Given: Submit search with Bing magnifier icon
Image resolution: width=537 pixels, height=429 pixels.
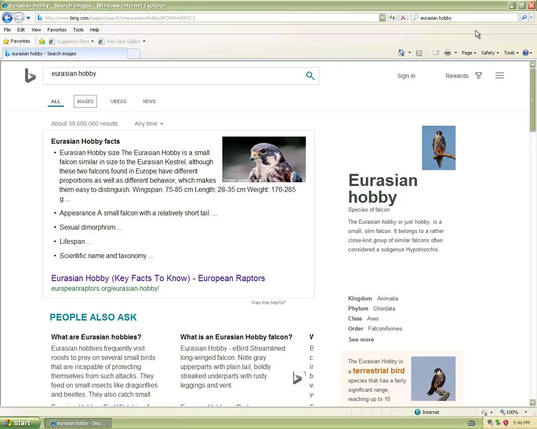Looking at the screenshot, I should (x=310, y=76).
